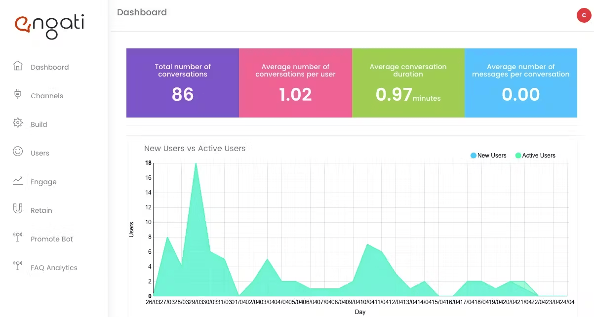Open the Retain menu label
Image resolution: width=594 pixels, height=317 pixels.
point(41,210)
